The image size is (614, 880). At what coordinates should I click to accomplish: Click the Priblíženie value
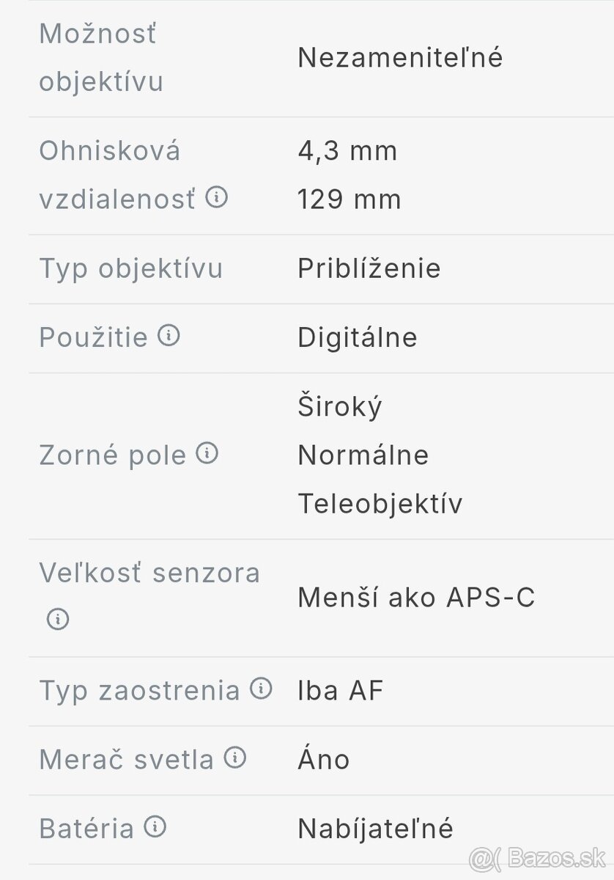coord(369,268)
